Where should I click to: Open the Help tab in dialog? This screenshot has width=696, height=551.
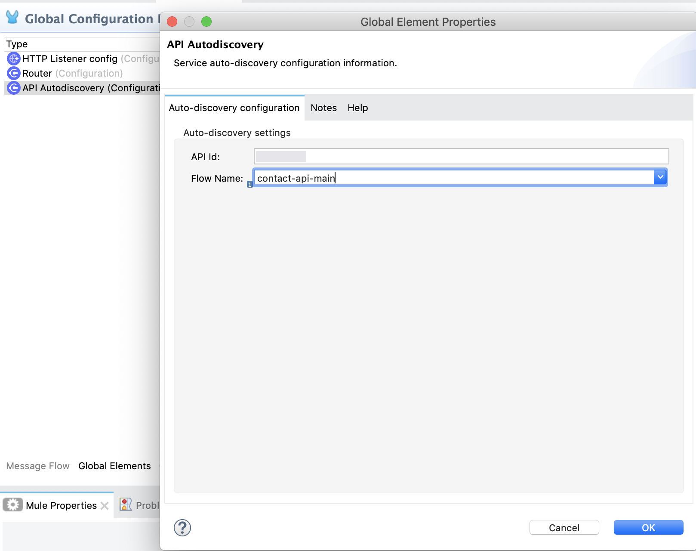[x=358, y=108]
